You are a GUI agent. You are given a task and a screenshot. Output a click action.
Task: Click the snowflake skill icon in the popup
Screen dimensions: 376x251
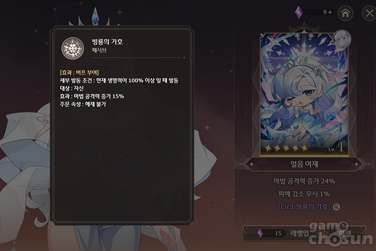[73, 48]
